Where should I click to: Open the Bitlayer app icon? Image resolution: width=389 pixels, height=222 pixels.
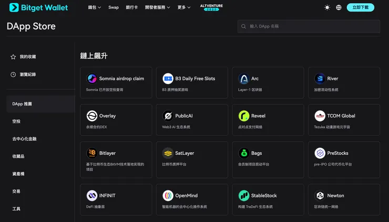click(92, 153)
